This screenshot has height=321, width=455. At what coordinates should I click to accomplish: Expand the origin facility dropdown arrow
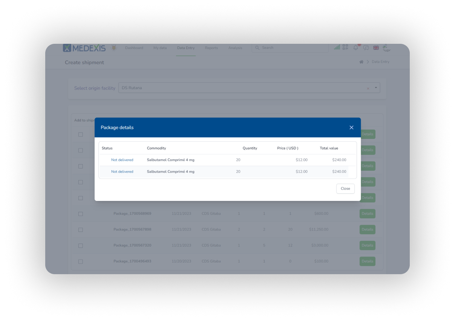(x=376, y=88)
